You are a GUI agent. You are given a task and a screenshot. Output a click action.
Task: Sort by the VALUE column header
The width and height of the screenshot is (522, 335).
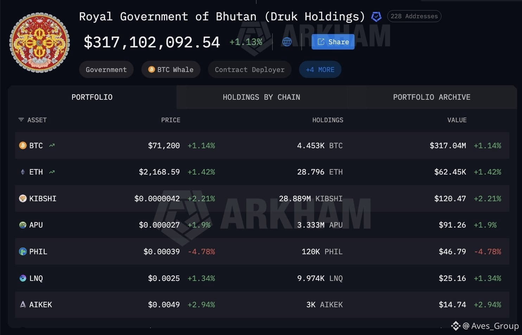click(457, 120)
